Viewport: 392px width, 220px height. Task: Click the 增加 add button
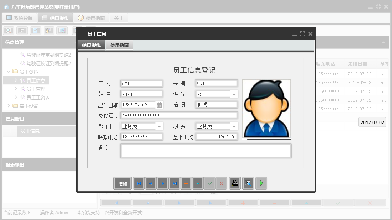123,183
